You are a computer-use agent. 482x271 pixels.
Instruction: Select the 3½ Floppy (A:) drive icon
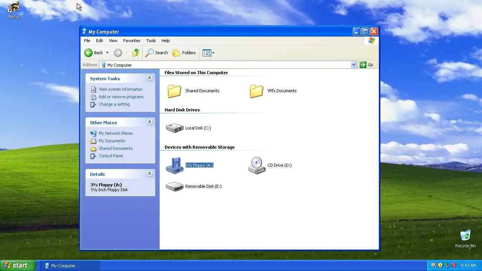175,165
